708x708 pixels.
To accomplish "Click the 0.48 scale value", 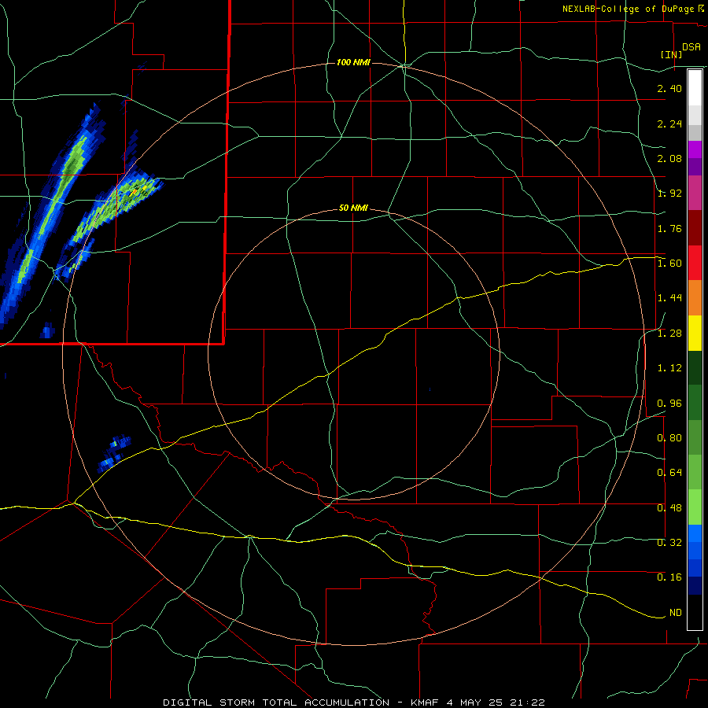I will tap(669, 508).
